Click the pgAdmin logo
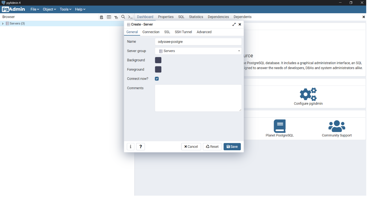367x197 pixels. (x=13, y=9)
